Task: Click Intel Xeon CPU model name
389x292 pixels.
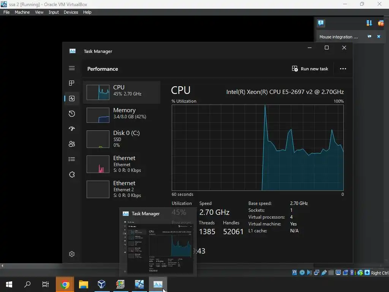Action: [285, 92]
